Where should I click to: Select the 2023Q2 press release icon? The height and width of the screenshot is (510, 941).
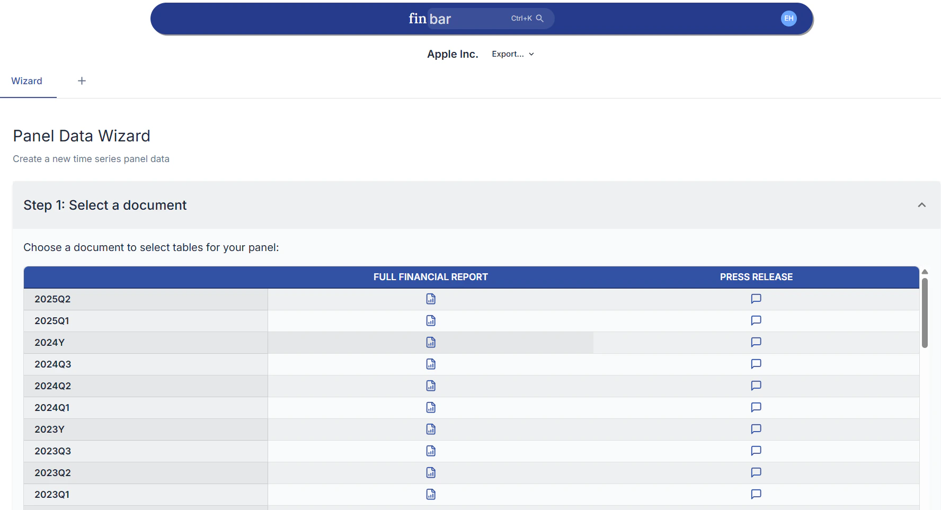coord(756,472)
